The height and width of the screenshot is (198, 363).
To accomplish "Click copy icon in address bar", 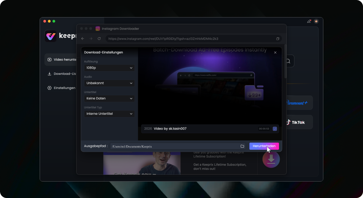I will coord(278,39).
